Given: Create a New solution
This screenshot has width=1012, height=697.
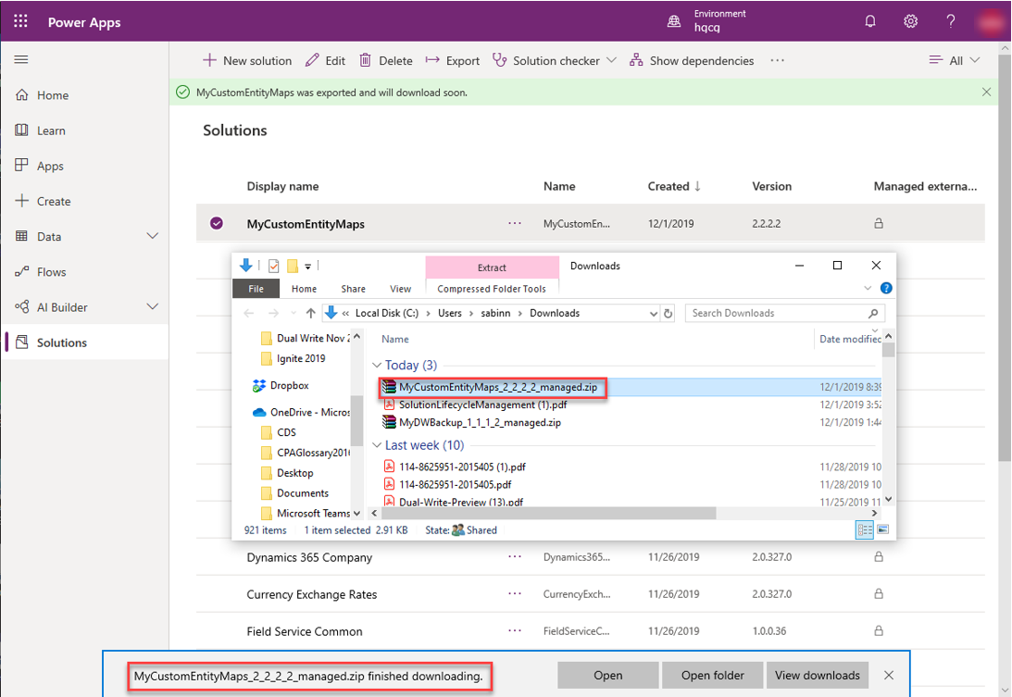Looking at the screenshot, I should 247,60.
